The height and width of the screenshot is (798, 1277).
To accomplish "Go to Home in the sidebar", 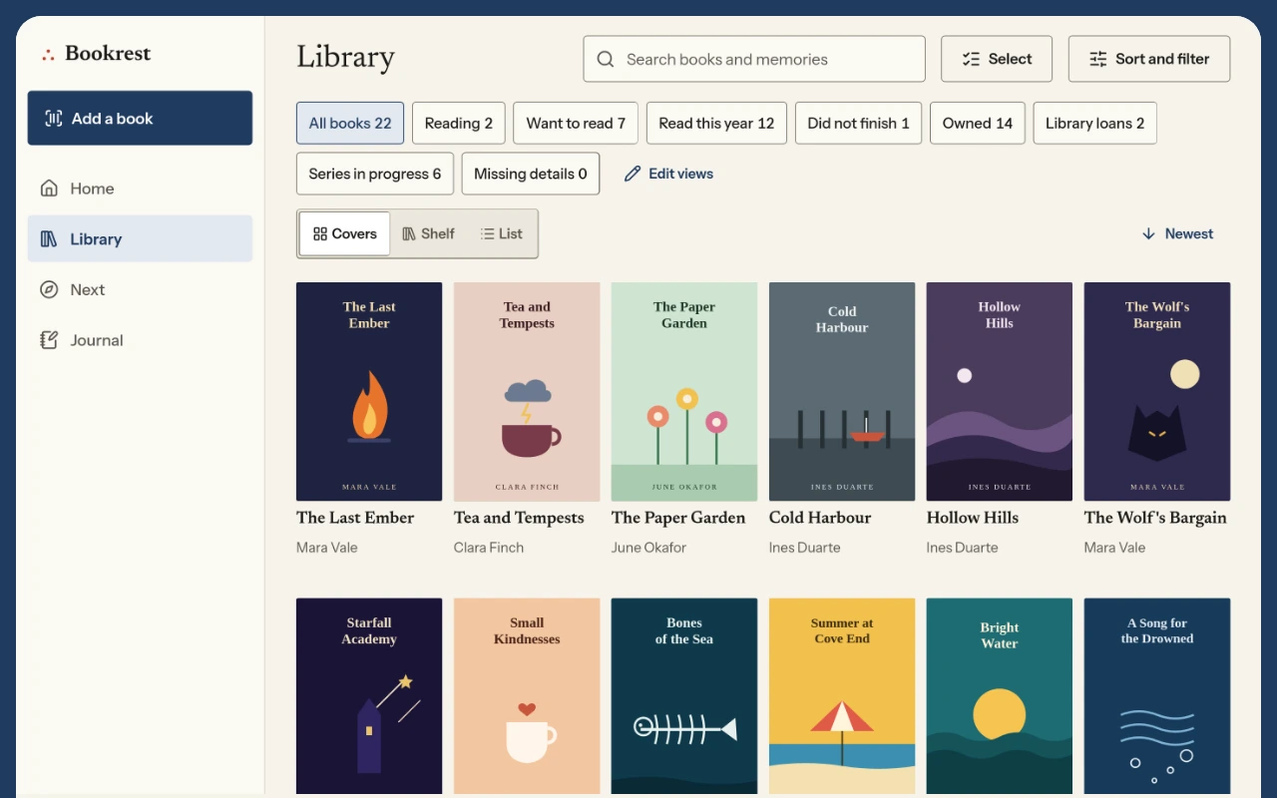I will click(x=140, y=189).
